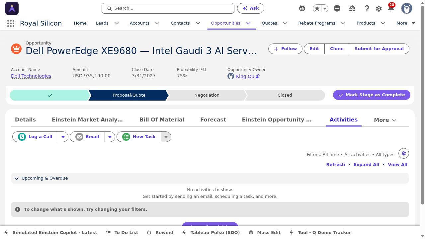
Task: Open Tool - Q Demo Tracker utility
Action: [x=320, y=232]
